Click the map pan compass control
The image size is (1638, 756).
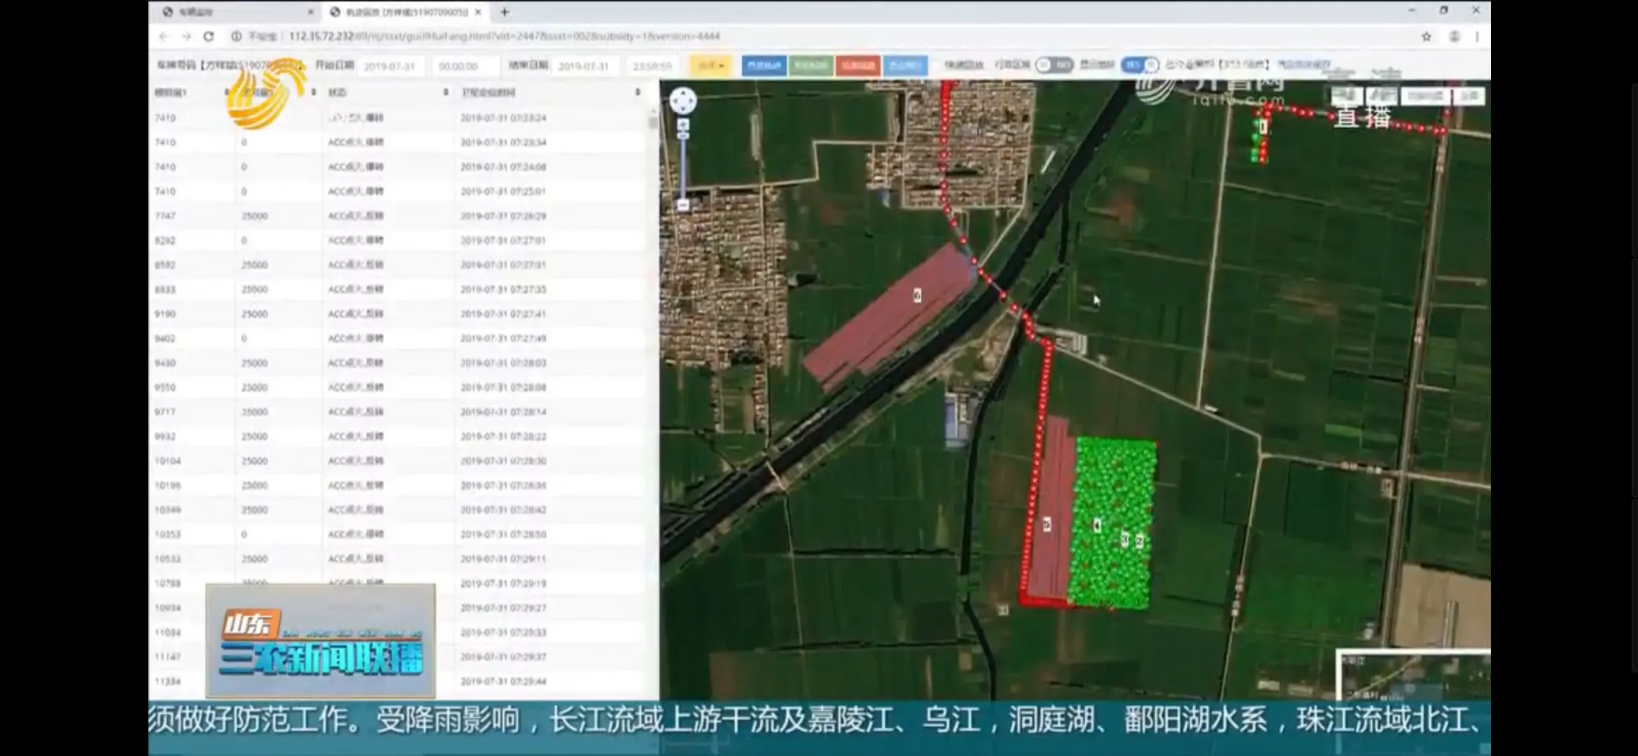[x=682, y=101]
